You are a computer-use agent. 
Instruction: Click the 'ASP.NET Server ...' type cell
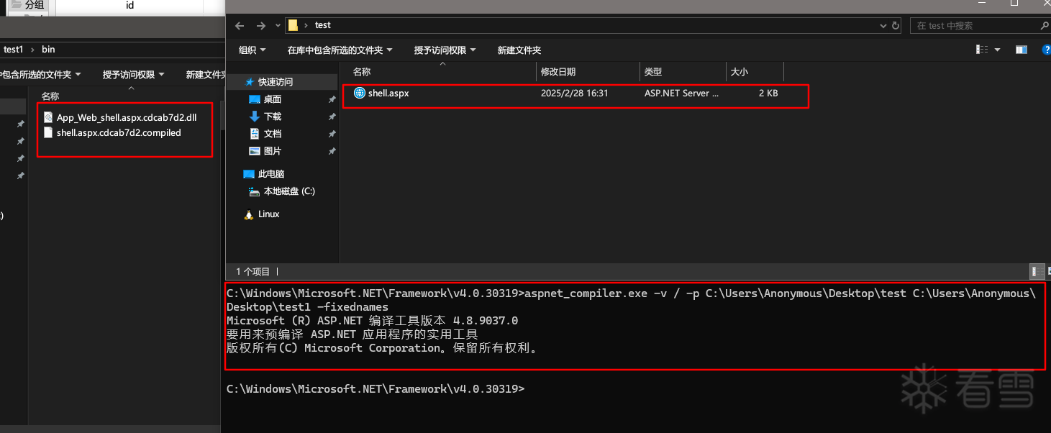[681, 93]
